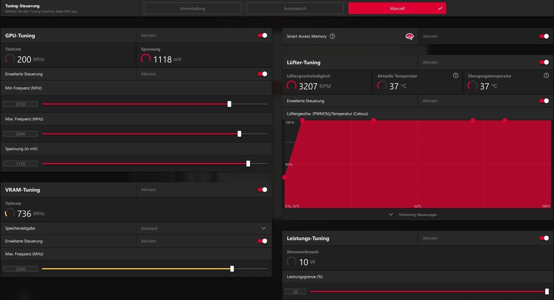Click the Max. Frequenz GPU slider handle
This screenshot has height=300, width=554.
click(x=239, y=134)
